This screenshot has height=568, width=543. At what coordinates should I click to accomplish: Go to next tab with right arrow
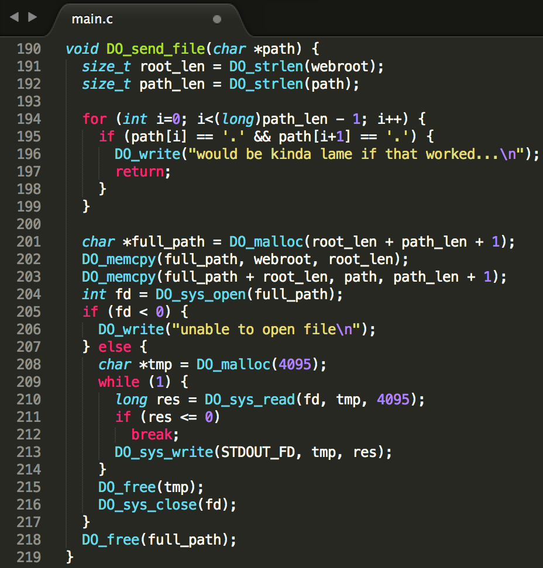point(33,17)
